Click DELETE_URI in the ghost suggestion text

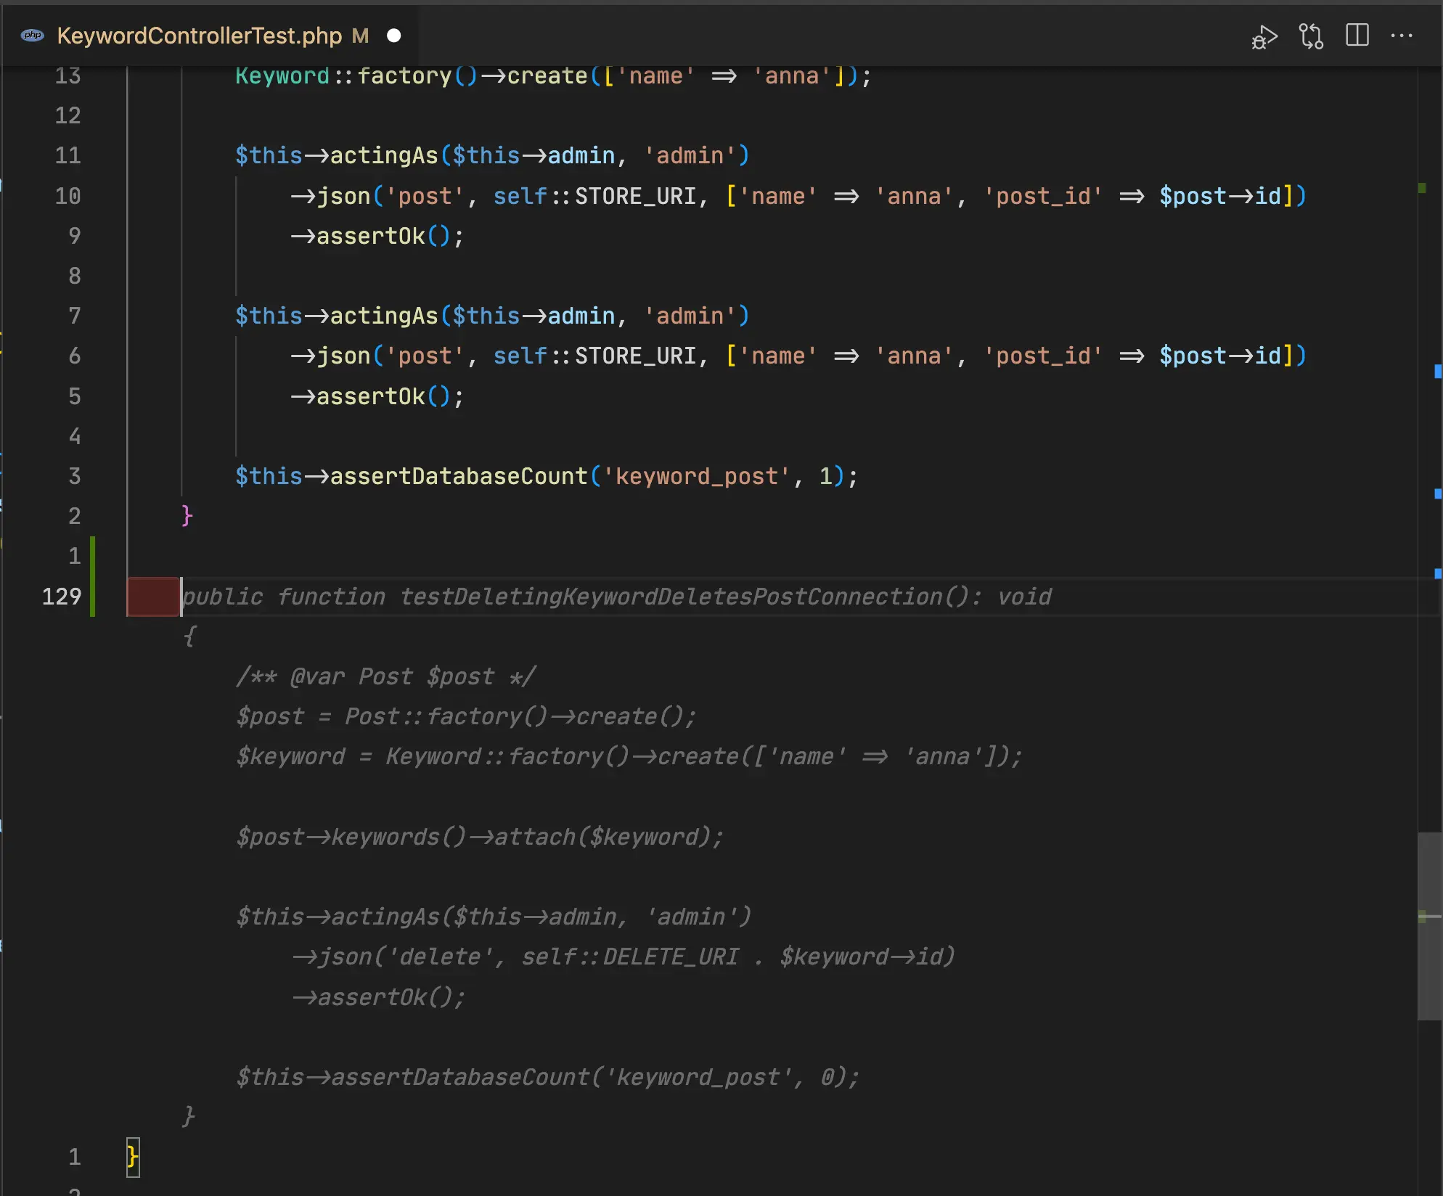(x=670, y=957)
